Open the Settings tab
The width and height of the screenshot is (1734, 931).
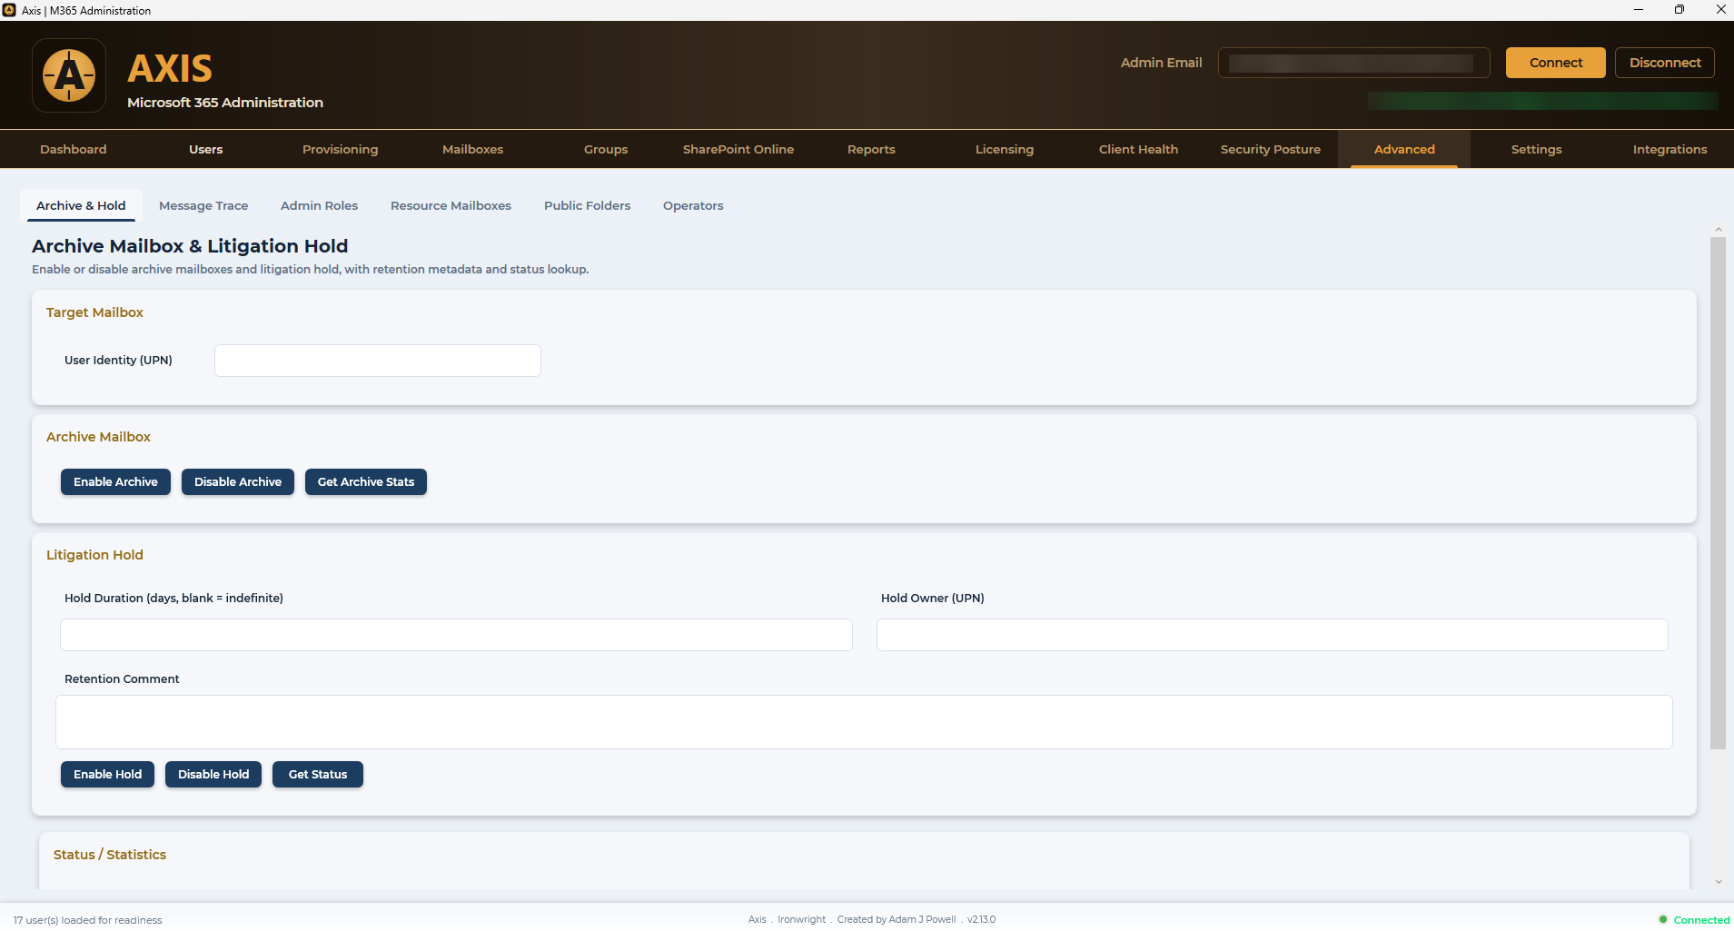coord(1537,149)
